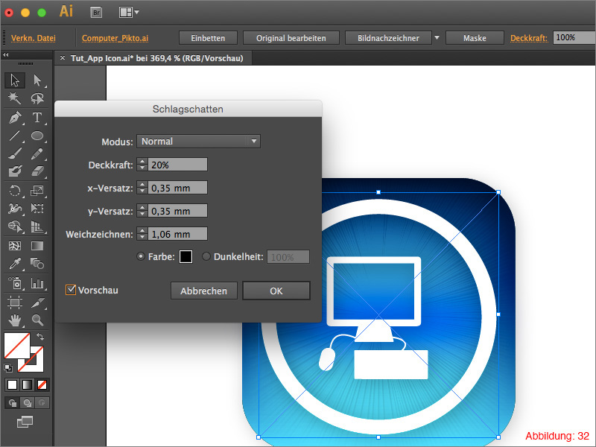
Task: Select the Farbe radio button
Action: click(140, 256)
